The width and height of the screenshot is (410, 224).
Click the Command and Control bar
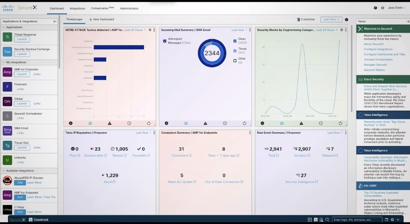pos(119,48)
